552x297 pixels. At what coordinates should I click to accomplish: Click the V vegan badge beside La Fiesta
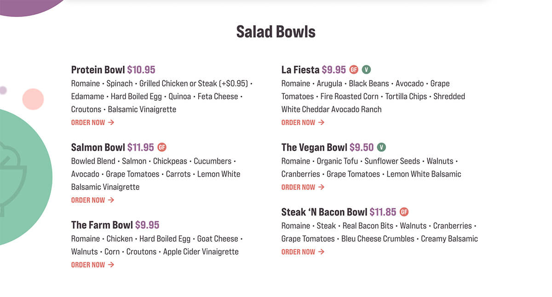(x=366, y=69)
